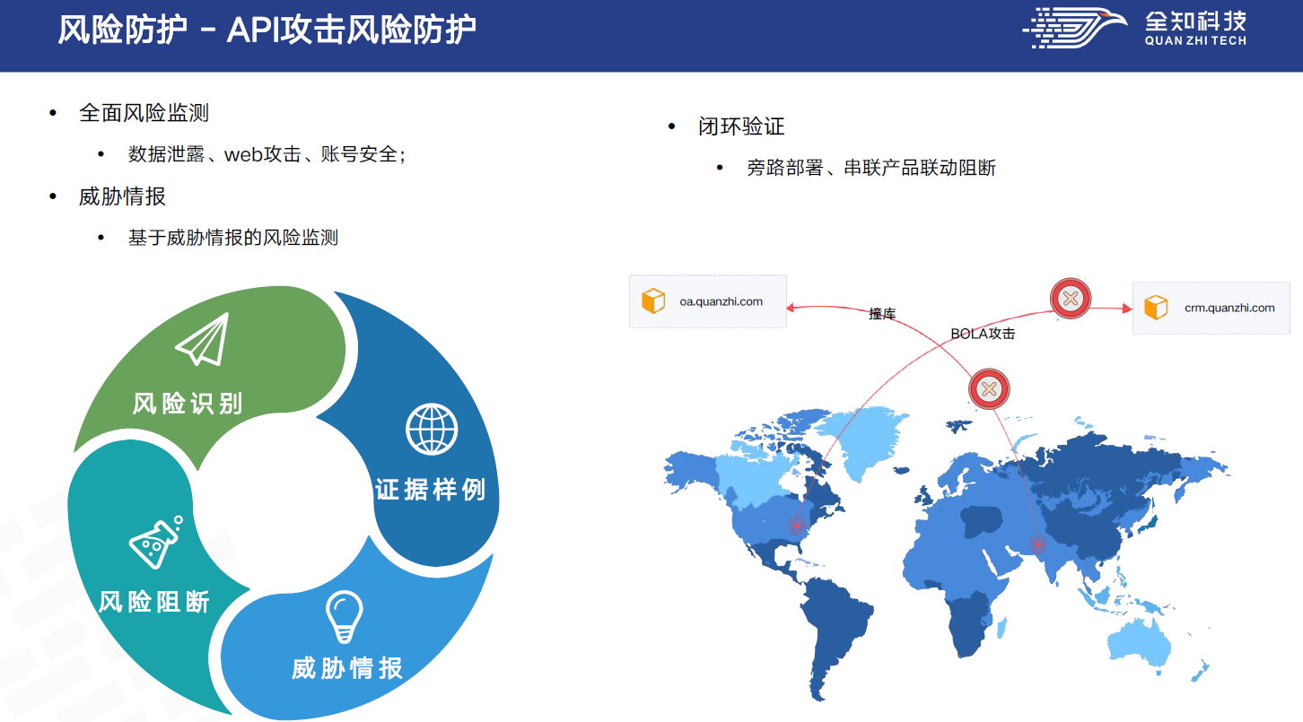
Task: Click the 撞库 label on the attack line
Action: tap(882, 314)
